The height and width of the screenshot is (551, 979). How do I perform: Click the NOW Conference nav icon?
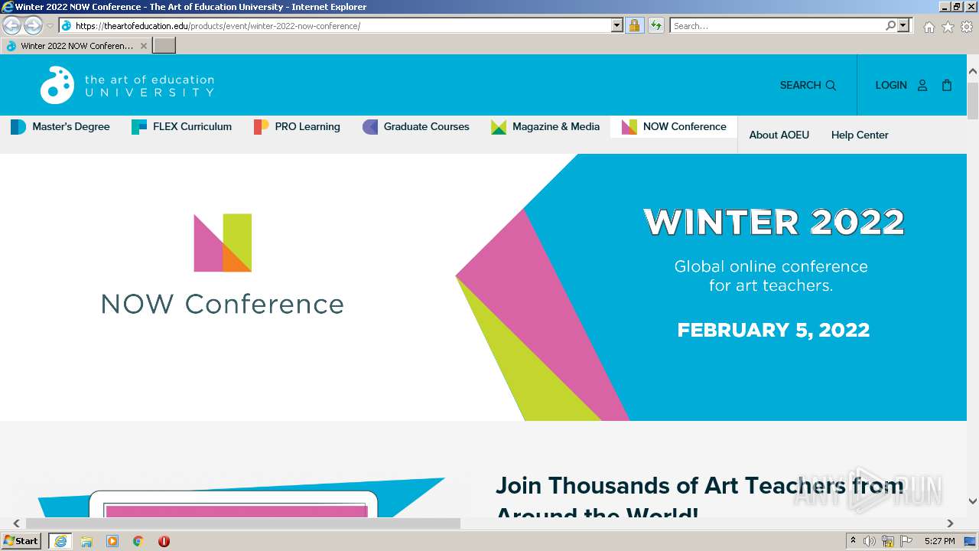[x=629, y=127]
